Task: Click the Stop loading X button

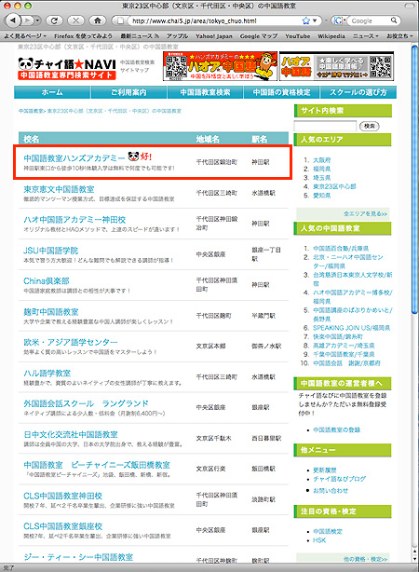Action: click(x=75, y=20)
